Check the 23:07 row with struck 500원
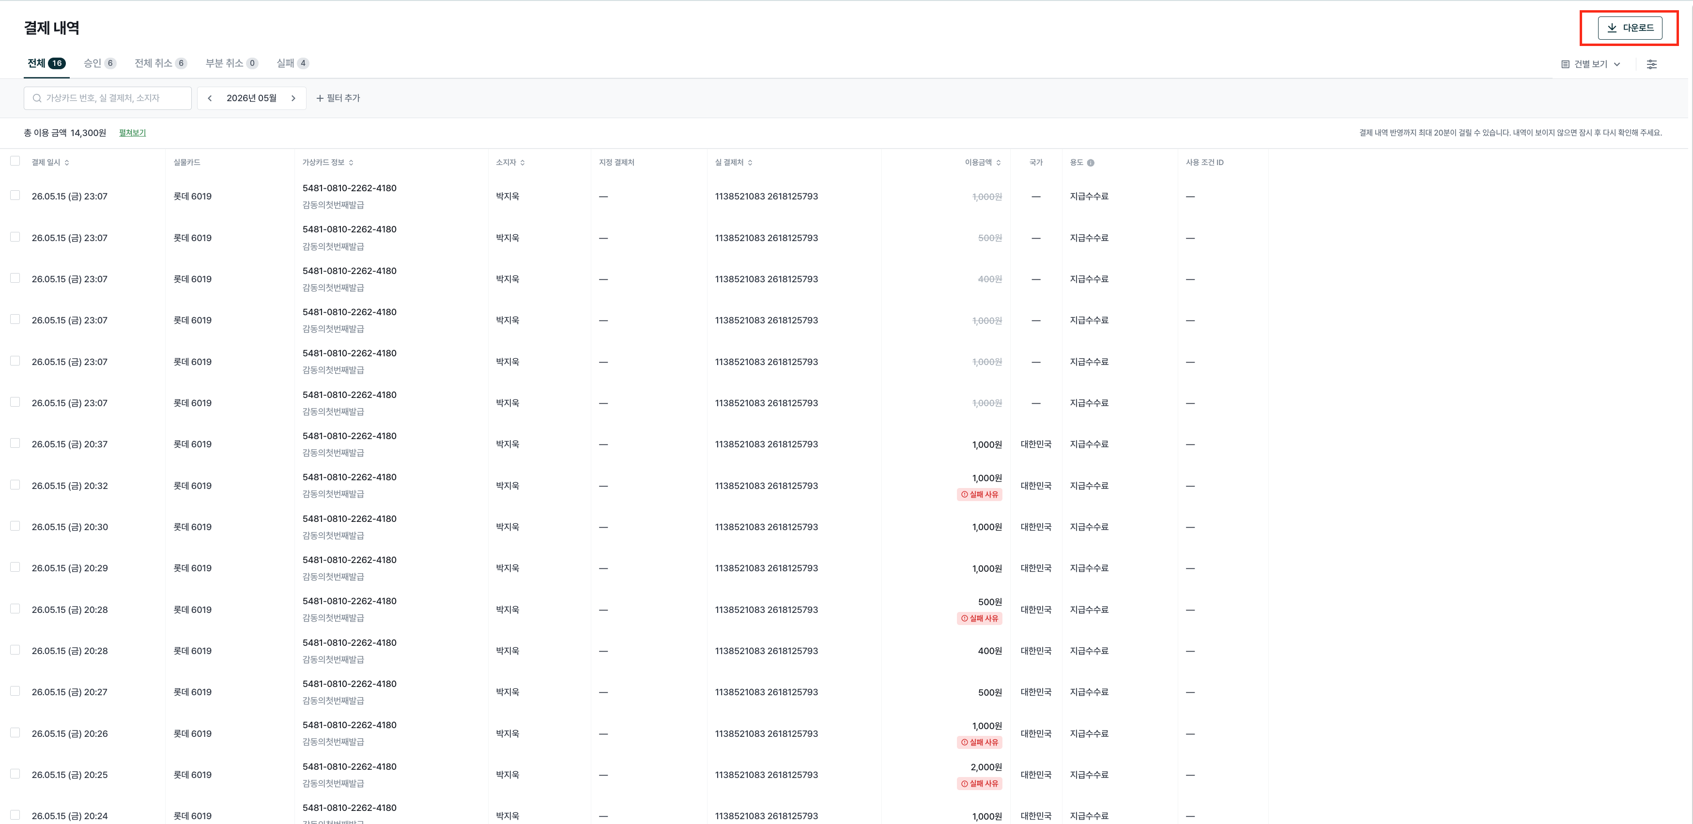The width and height of the screenshot is (1693, 824). click(x=15, y=237)
